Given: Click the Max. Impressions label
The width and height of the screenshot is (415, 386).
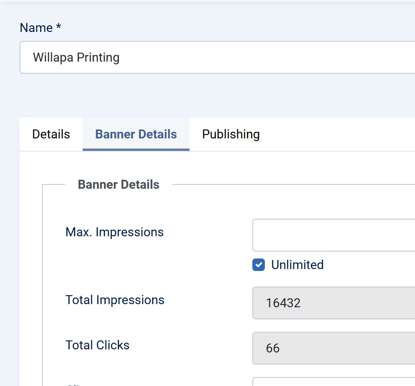Looking at the screenshot, I should click(x=114, y=232).
